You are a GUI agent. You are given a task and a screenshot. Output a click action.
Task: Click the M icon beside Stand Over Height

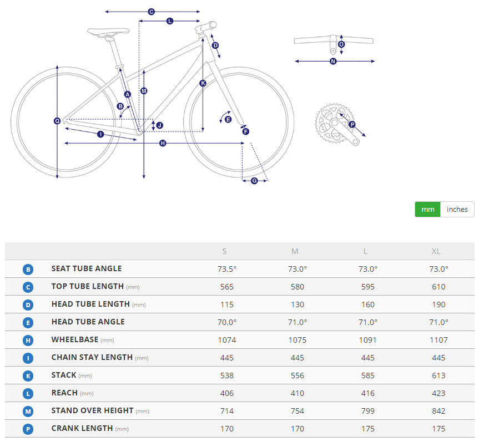tap(28, 411)
